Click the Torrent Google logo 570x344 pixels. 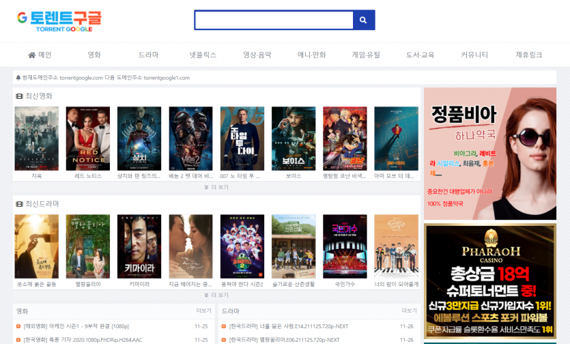click(x=59, y=20)
